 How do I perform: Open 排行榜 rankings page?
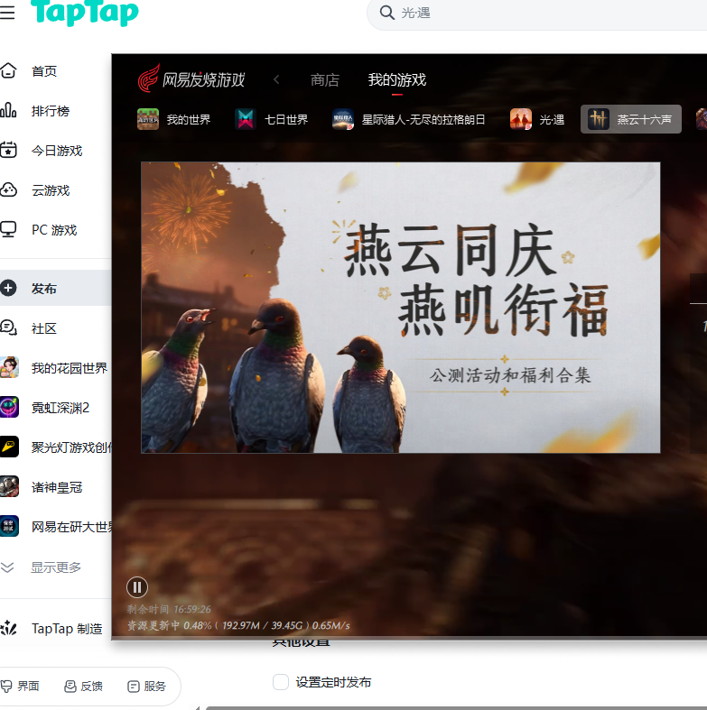pos(51,111)
